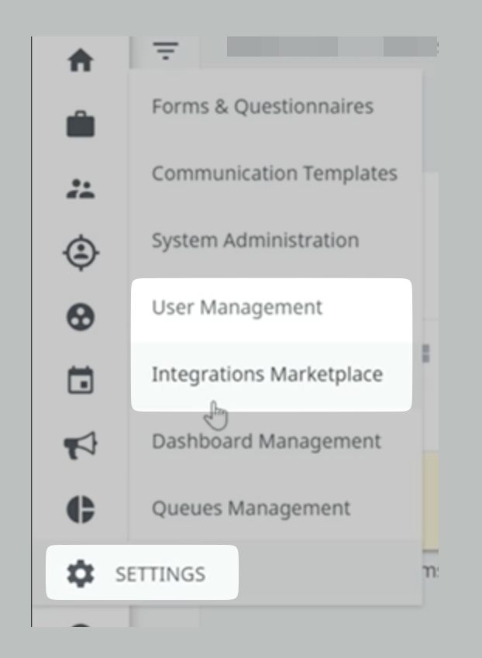Click the briefcase jobs icon
This screenshot has width=482, height=658.
point(81,124)
